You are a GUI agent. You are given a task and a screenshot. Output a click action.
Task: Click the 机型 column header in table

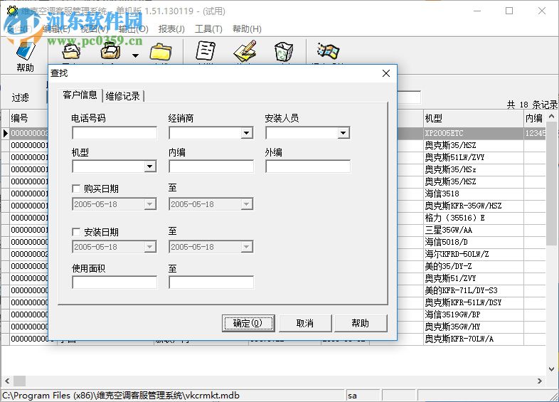click(x=473, y=118)
